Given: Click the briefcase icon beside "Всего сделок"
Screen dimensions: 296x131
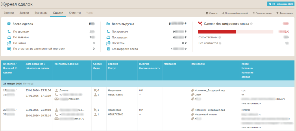Looking at the screenshot, I should click(x=9, y=24).
